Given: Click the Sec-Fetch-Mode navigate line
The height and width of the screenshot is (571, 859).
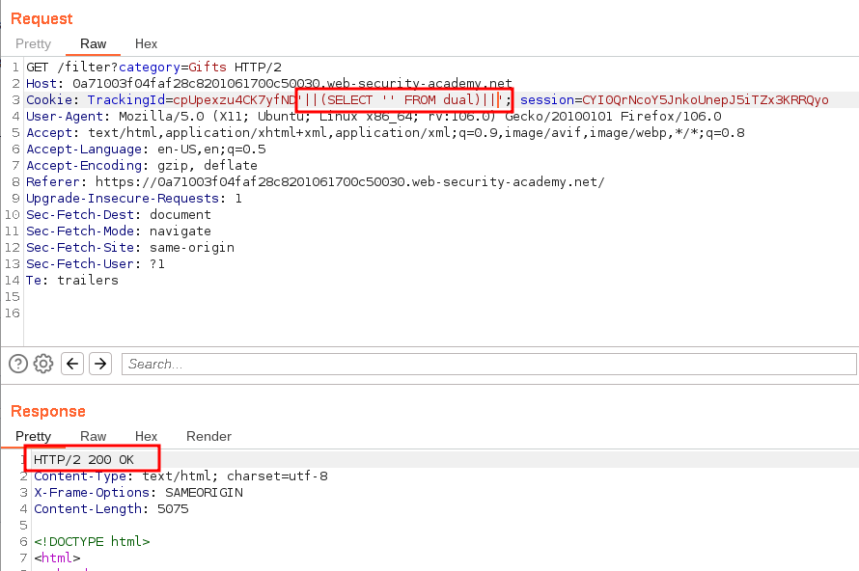Looking at the screenshot, I should point(119,231).
